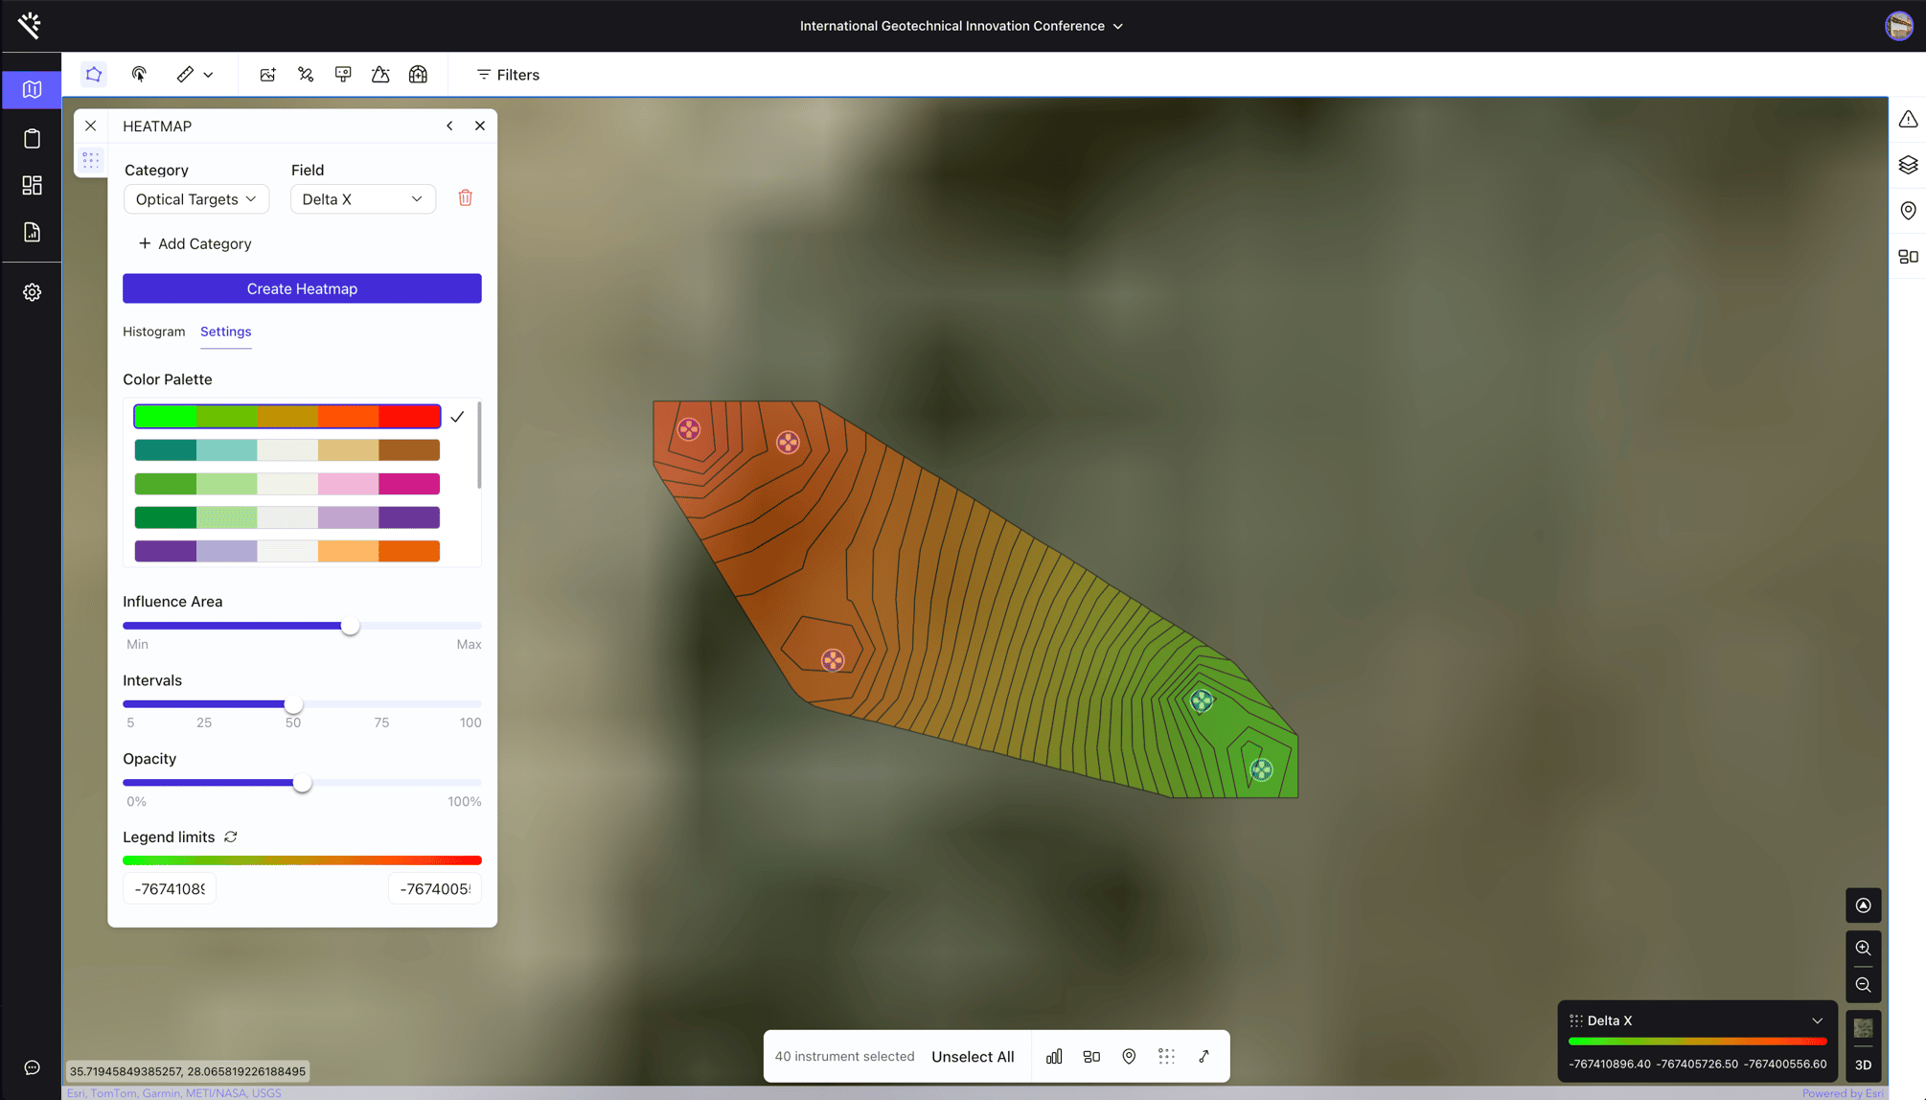Reset legend limits with refresh icon
1926x1100 pixels.
pyautogui.click(x=231, y=836)
